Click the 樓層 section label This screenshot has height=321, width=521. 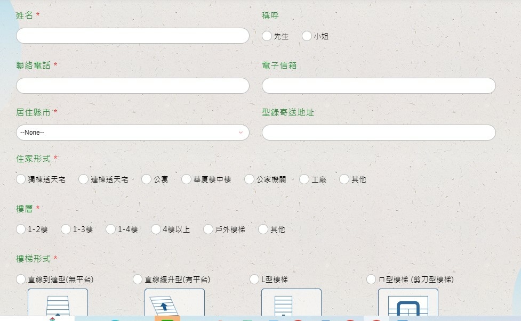[24, 209]
